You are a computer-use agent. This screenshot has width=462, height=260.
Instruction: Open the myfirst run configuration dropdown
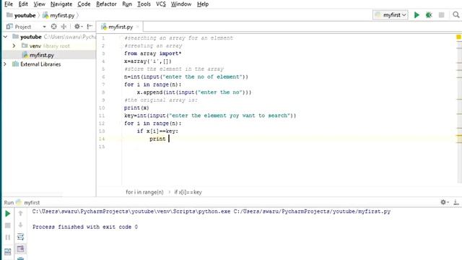[391, 15]
